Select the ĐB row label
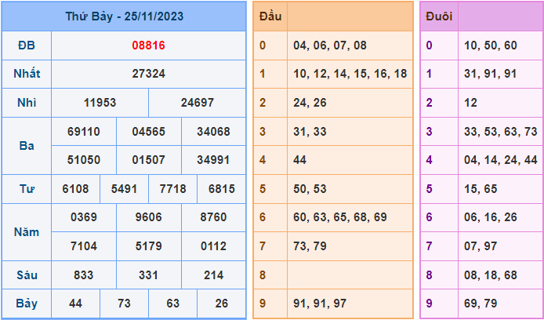 point(27,45)
